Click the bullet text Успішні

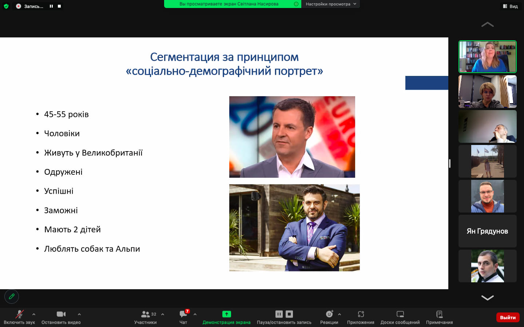(59, 191)
